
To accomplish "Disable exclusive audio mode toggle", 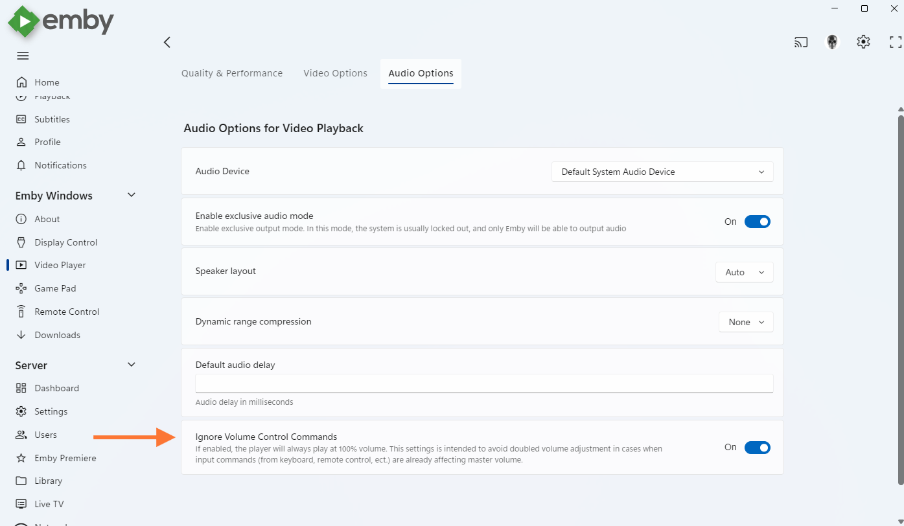I will pyautogui.click(x=757, y=222).
